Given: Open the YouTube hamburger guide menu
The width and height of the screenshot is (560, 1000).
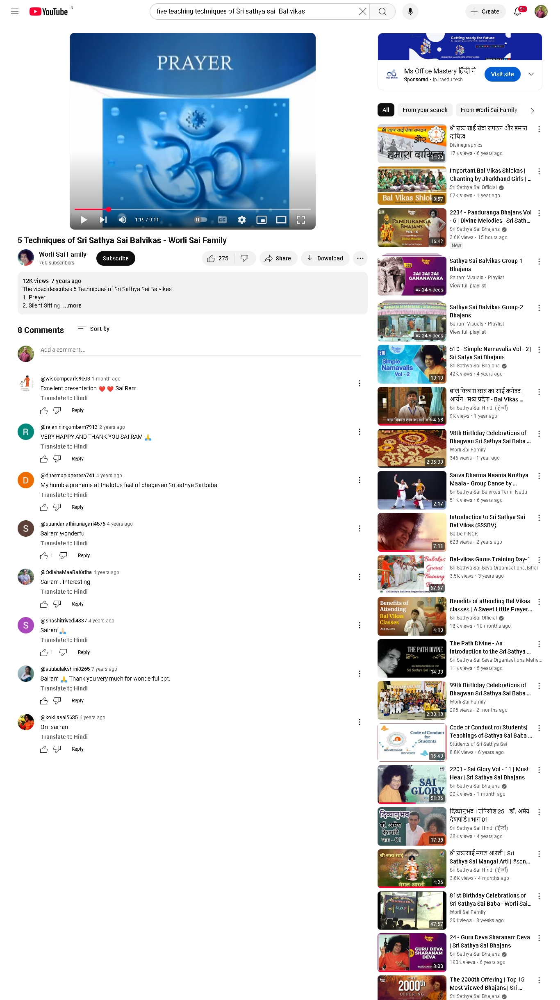Looking at the screenshot, I should pyautogui.click(x=15, y=11).
